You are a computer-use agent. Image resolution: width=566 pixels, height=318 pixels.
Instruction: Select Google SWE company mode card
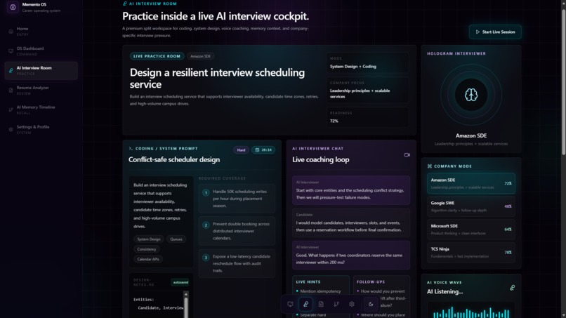point(471,206)
